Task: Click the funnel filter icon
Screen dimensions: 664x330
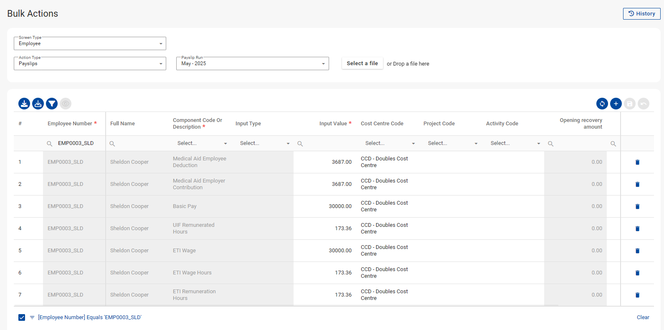Action: (52, 104)
